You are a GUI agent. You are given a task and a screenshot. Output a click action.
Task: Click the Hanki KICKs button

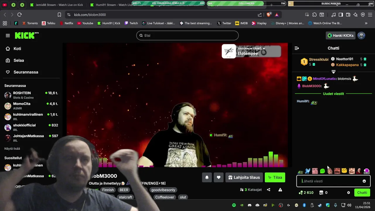coord(340,35)
